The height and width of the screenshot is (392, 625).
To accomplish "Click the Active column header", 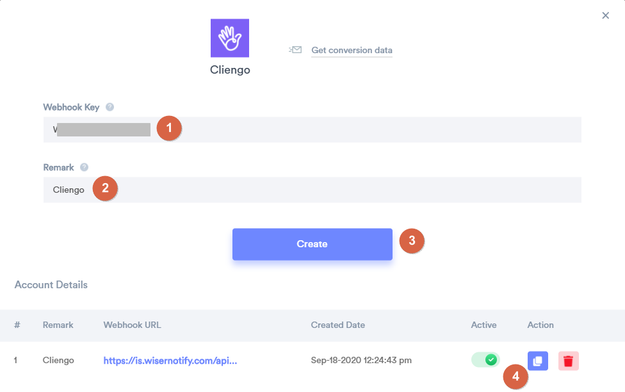I will pos(484,325).
